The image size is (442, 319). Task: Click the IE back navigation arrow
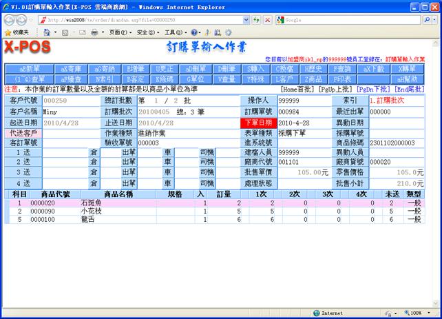click(10, 20)
